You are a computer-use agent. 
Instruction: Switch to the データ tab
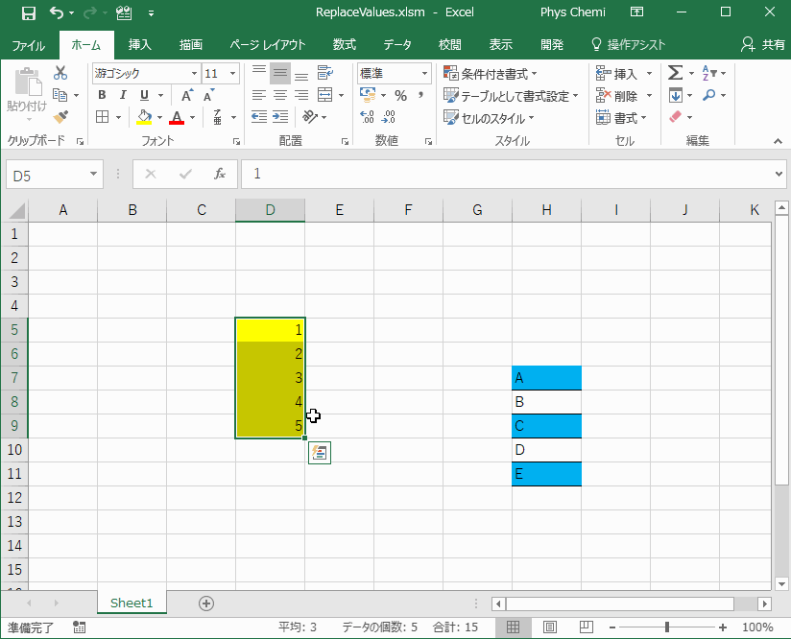[397, 45]
